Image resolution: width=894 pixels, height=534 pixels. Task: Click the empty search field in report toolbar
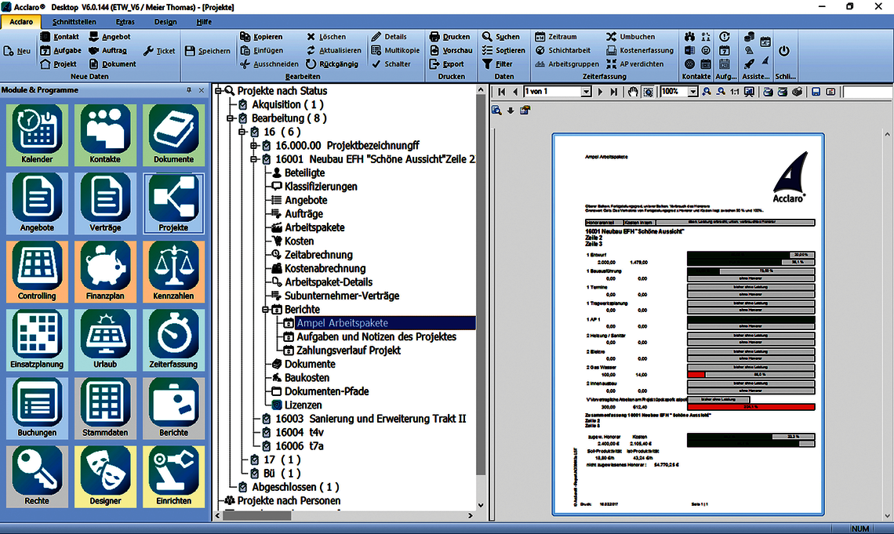coord(868,92)
